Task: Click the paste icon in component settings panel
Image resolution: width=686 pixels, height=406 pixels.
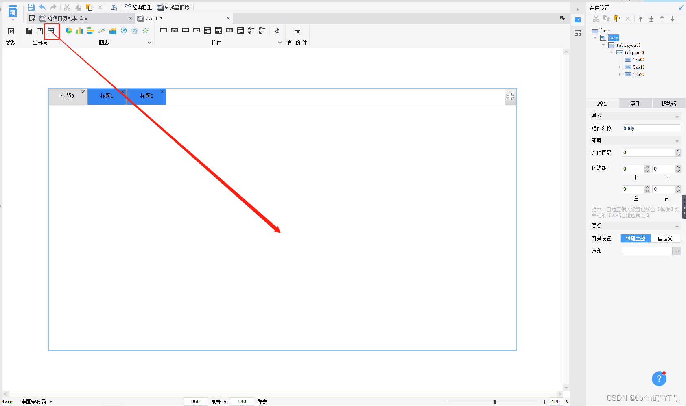Action: pos(617,19)
